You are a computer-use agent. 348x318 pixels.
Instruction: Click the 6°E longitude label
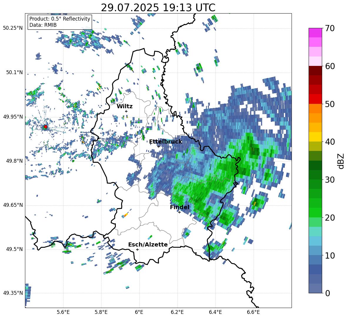139,312
